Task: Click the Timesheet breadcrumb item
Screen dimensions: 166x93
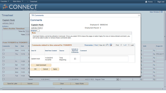Action: click(33, 2)
